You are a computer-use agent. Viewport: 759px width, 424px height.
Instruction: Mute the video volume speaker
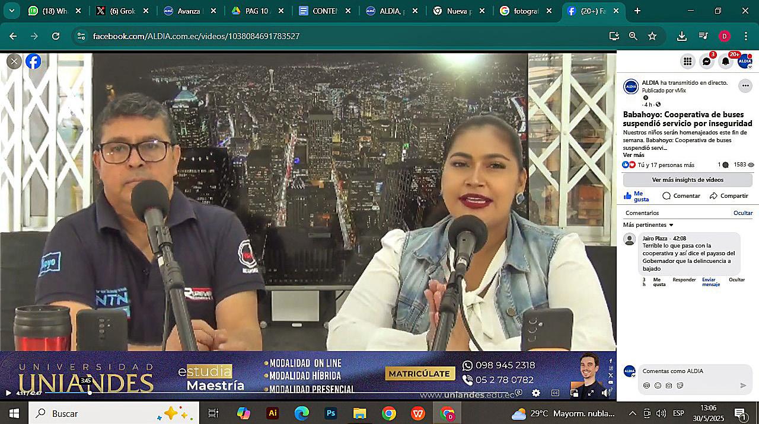[606, 393]
